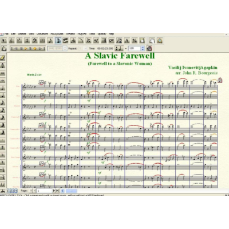Toggle the half step down button
This screenshot has width=229, height=229.
tap(3, 177)
